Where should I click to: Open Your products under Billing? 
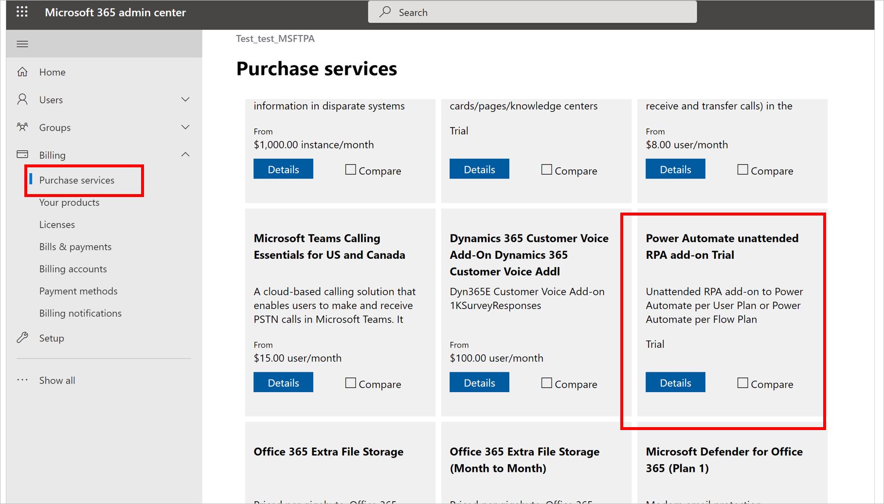coord(69,202)
